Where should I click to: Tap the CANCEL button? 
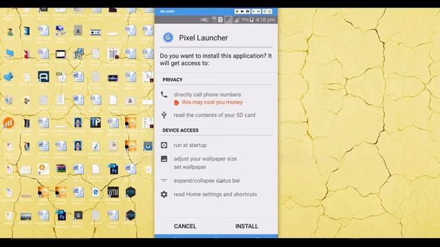click(x=185, y=226)
